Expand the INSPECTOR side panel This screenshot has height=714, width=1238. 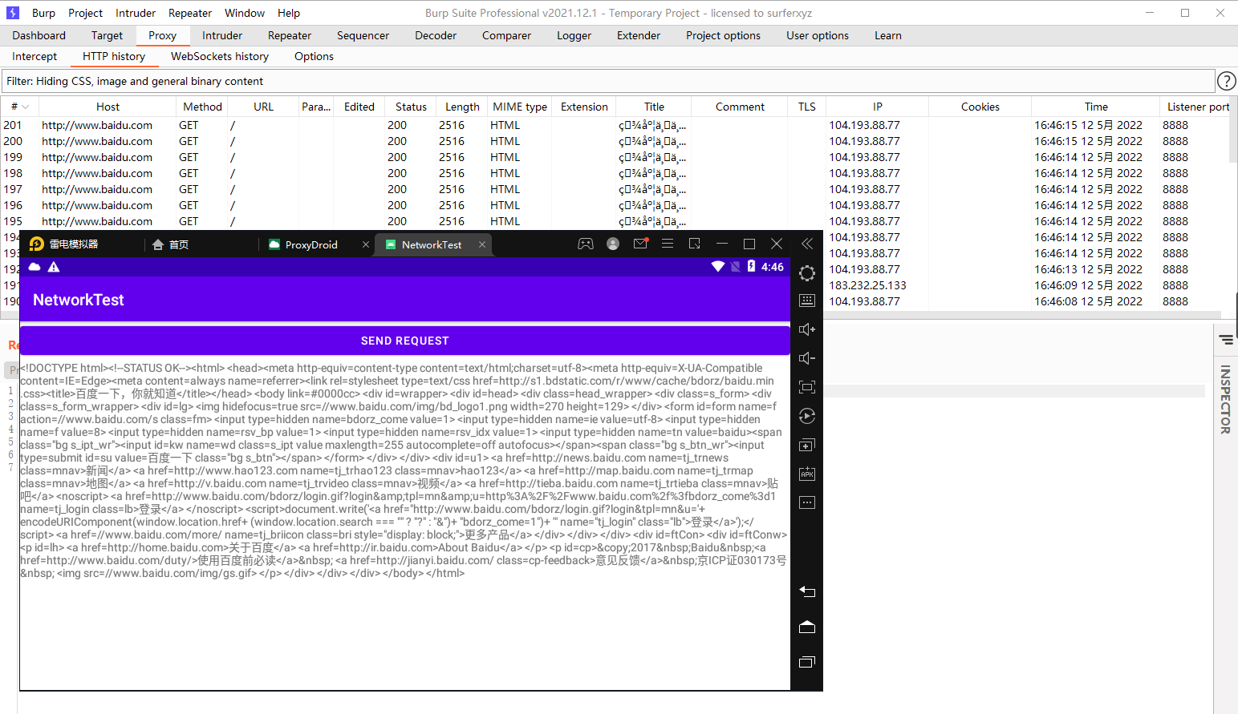point(1225,399)
